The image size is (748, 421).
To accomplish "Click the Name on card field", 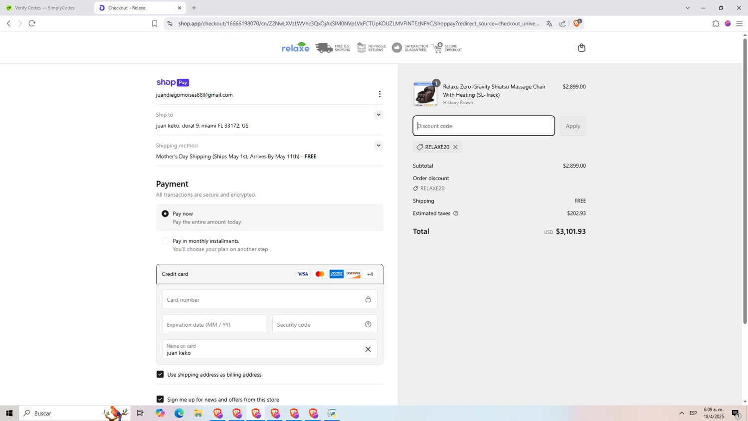I will (269, 349).
